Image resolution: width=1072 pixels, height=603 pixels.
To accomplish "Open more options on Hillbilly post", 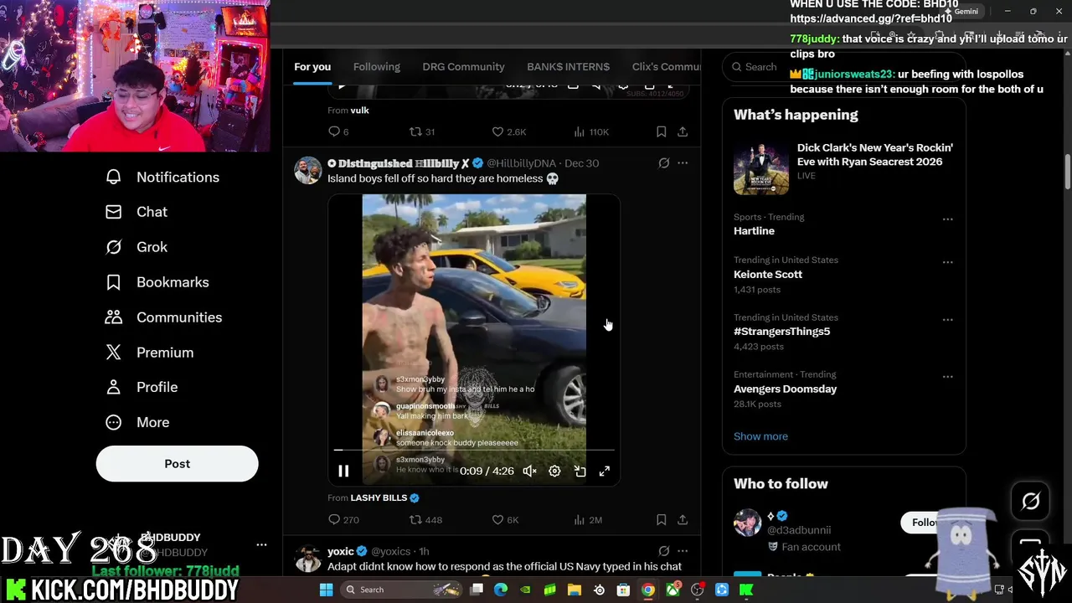I will [x=683, y=163].
